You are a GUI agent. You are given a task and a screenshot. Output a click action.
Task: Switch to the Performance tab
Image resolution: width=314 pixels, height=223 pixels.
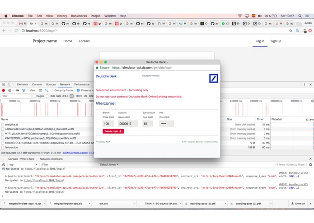[82, 84]
